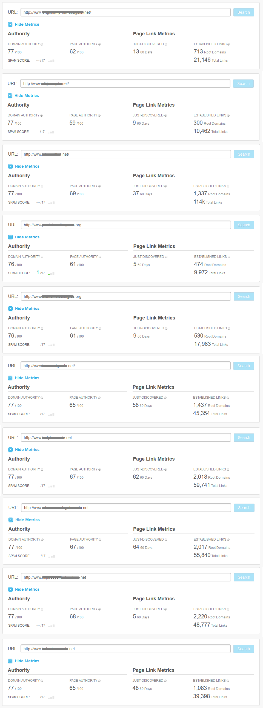
Task: Click Domain Authority info icon above the 713 Root Domains panel
Action: point(42,45)
